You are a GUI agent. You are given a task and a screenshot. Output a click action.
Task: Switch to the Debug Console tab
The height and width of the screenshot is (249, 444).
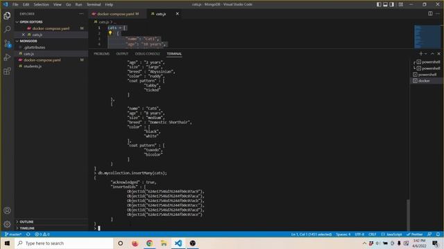pyautogui.click(x=148, y=54)
